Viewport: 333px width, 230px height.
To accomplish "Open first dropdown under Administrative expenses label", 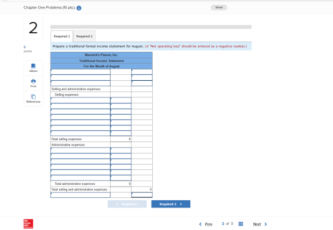I will (x=80, y=150).
